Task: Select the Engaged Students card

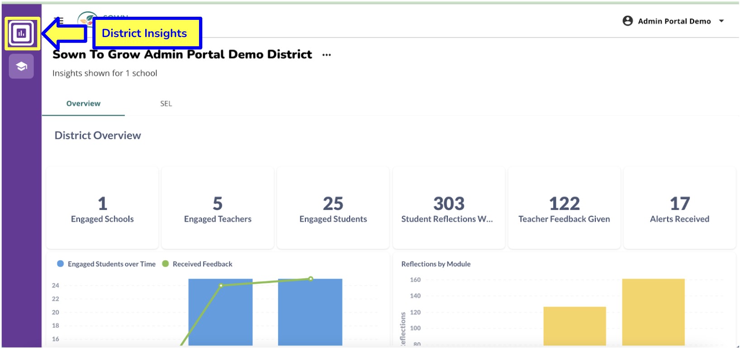Action: 333,208
